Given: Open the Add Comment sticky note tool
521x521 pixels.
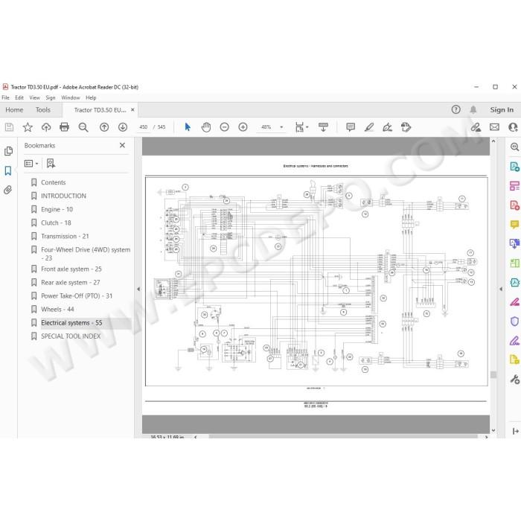Looking at the screenshot, I should 351,127.
